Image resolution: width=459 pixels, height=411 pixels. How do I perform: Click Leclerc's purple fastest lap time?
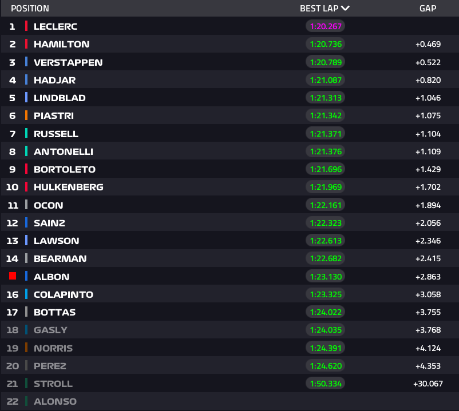click(325, 26)
